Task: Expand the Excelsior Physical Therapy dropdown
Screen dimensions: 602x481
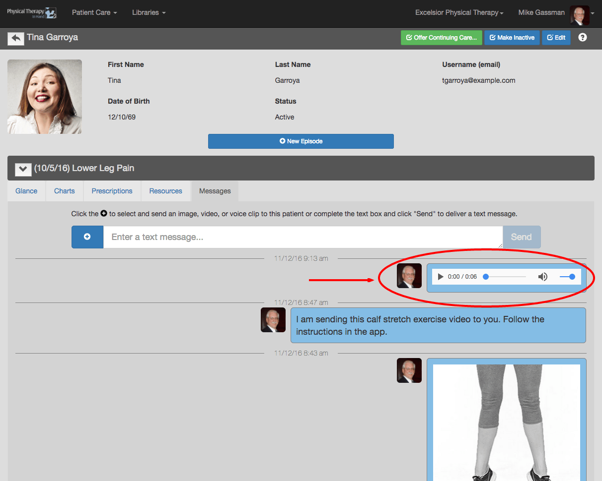Action: [x=459, y=12]
